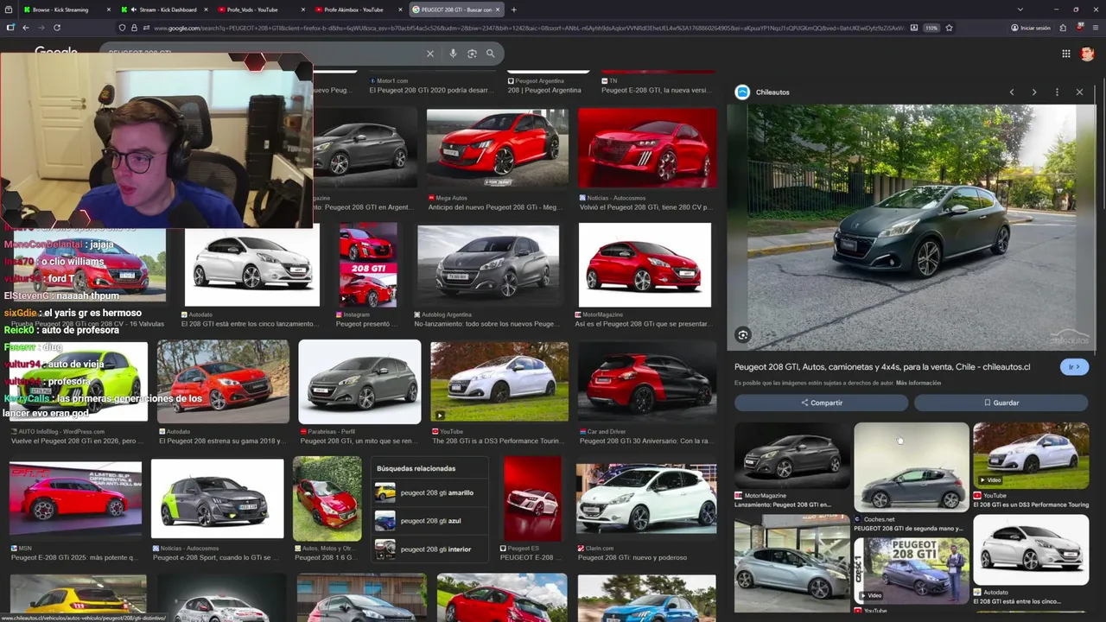Open Parabrisas - Perfil grey car thumbnail
Screen dimensions: 1106x622
pos(359,381)
